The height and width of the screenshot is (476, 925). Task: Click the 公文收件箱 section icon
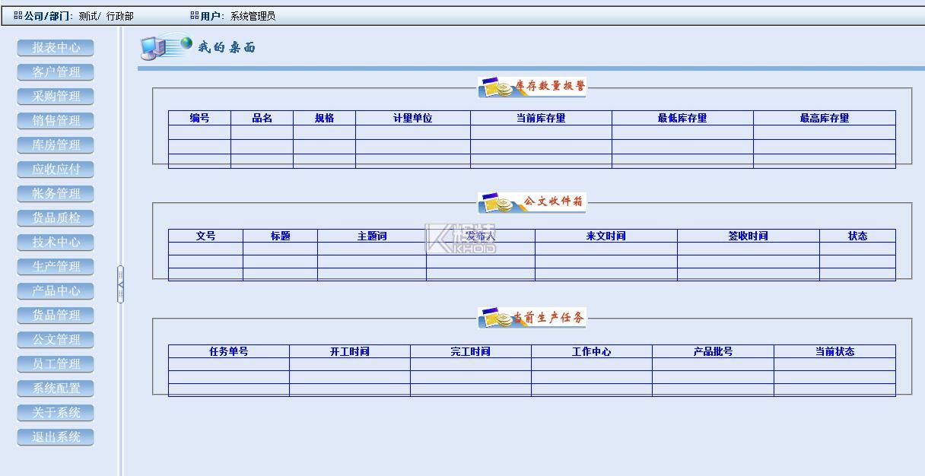pos(497,202)
